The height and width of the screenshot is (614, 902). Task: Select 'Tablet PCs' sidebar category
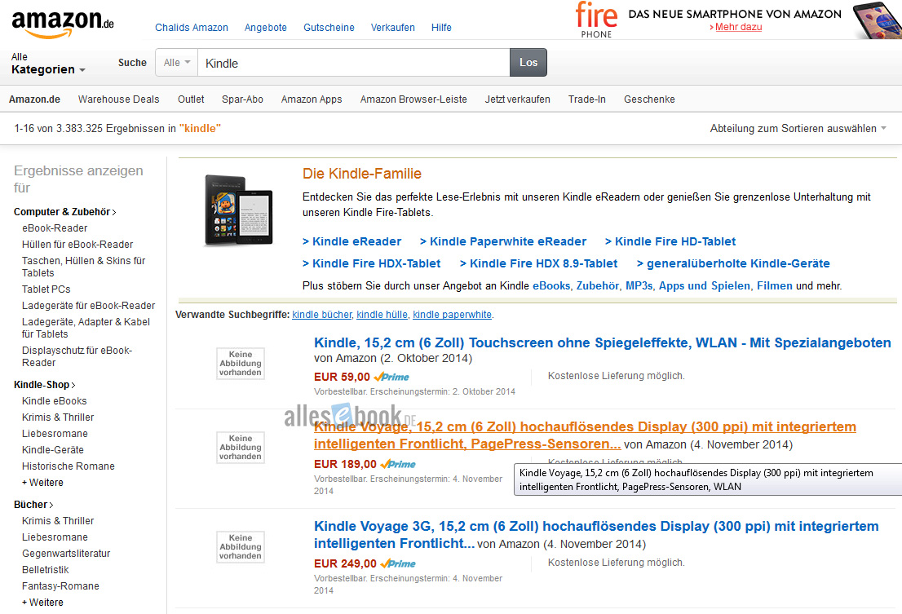click(46, 289)
